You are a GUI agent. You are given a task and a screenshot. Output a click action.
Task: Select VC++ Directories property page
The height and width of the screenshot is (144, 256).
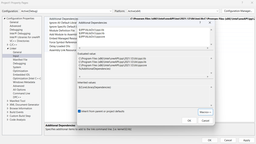pos(19,41)
